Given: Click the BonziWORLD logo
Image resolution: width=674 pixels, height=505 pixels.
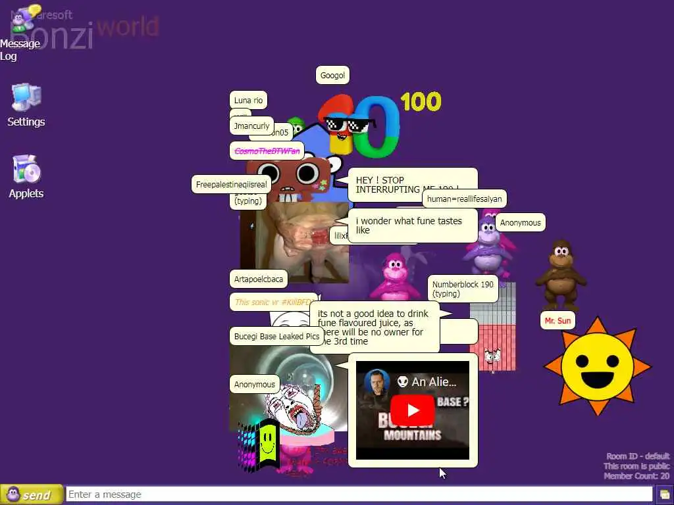Looking at the screenshot, I should tap(84, 29).
